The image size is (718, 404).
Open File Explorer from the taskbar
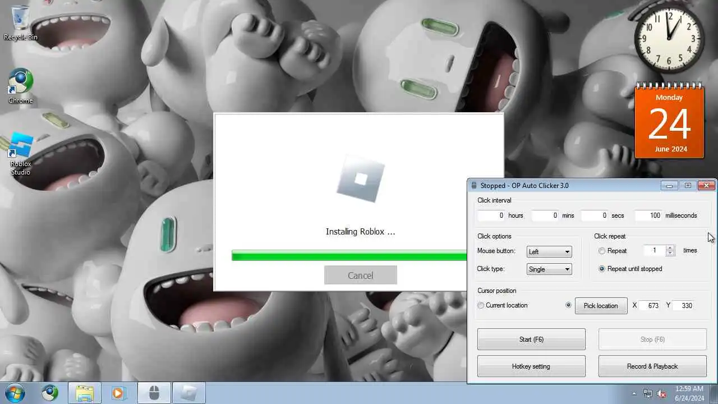tap(85, 393)
